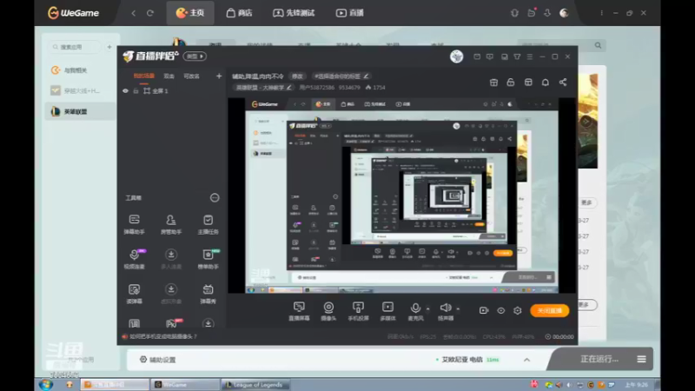Add 摄像头 camera source
The image size is (695, 391).
pos(328,311)
